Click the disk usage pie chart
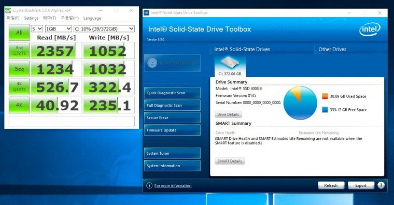 click(x=300, y=103)
